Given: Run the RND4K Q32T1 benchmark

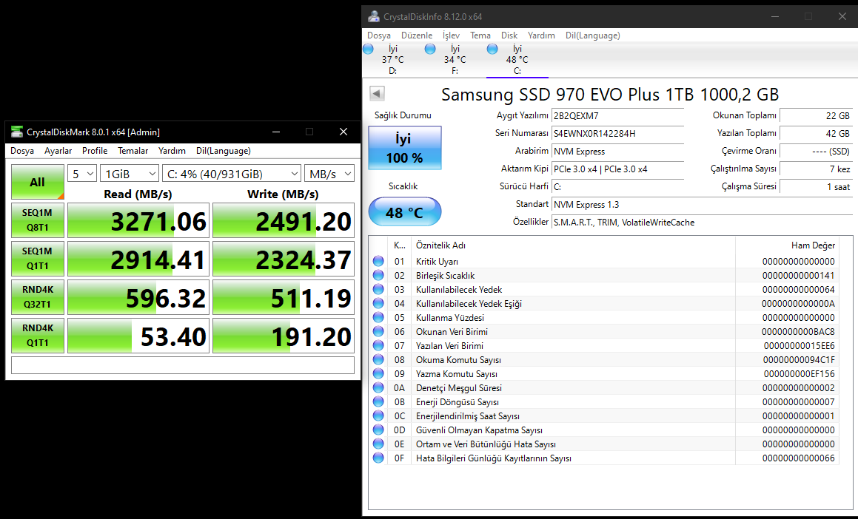Looking at the screenshot, I should (37, 297).
